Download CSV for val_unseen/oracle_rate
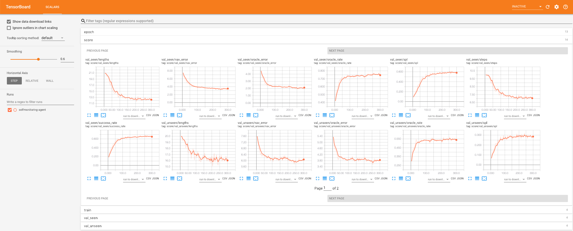Viewport: 573px width, 231px height. tap(453, 178)
